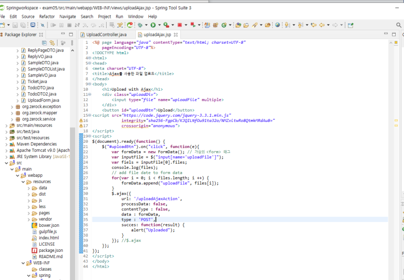This screenshot has height=280, width=404.
Task: Click the Back navigation yellow arrow
Action: 322,25
